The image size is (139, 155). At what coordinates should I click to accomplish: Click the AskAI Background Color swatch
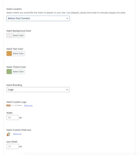(x=9, y=36)
